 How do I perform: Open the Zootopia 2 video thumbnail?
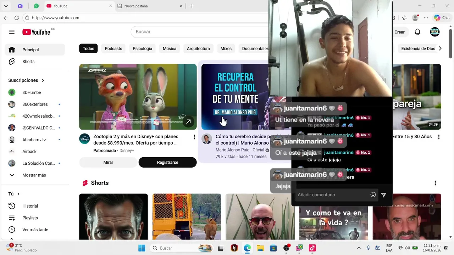[x=138, y=97]
